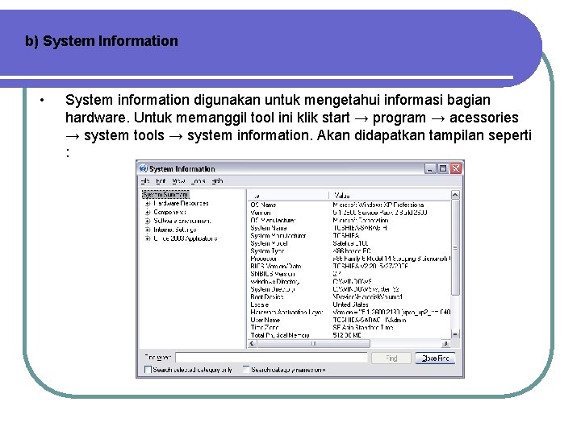Screen dimensions: 581x435
Task: Click the System Information title bar icon
Action: click(x=143, y=168)
